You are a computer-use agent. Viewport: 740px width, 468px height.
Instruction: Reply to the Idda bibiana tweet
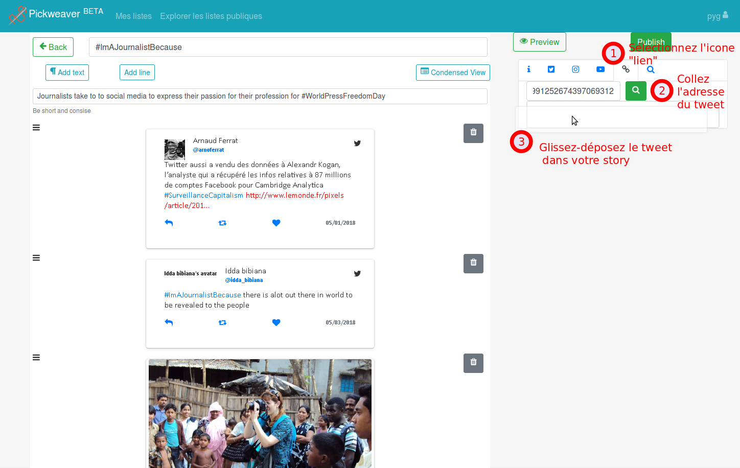(x=169, y=322)
